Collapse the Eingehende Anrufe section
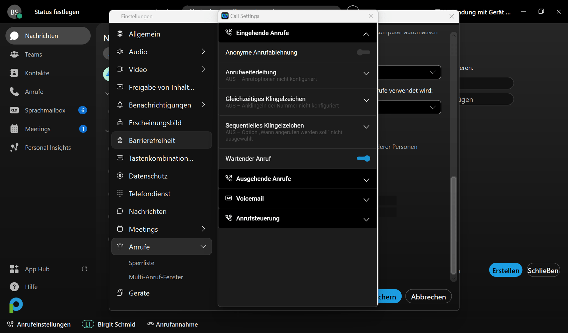 click(x=366, y=34)
